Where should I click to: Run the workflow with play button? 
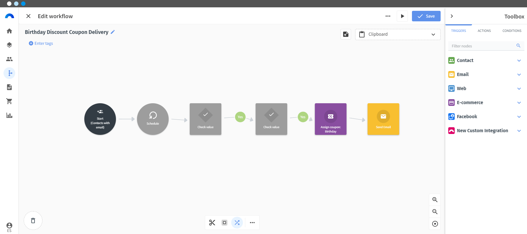pyautogui.click(x=402, y=16)
